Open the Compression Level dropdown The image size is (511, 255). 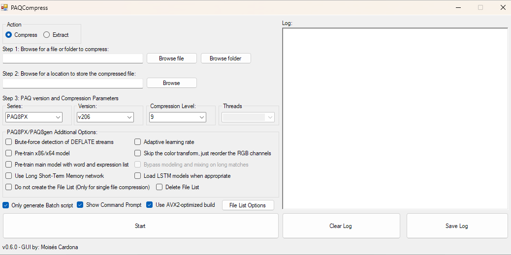coord(178,117)
